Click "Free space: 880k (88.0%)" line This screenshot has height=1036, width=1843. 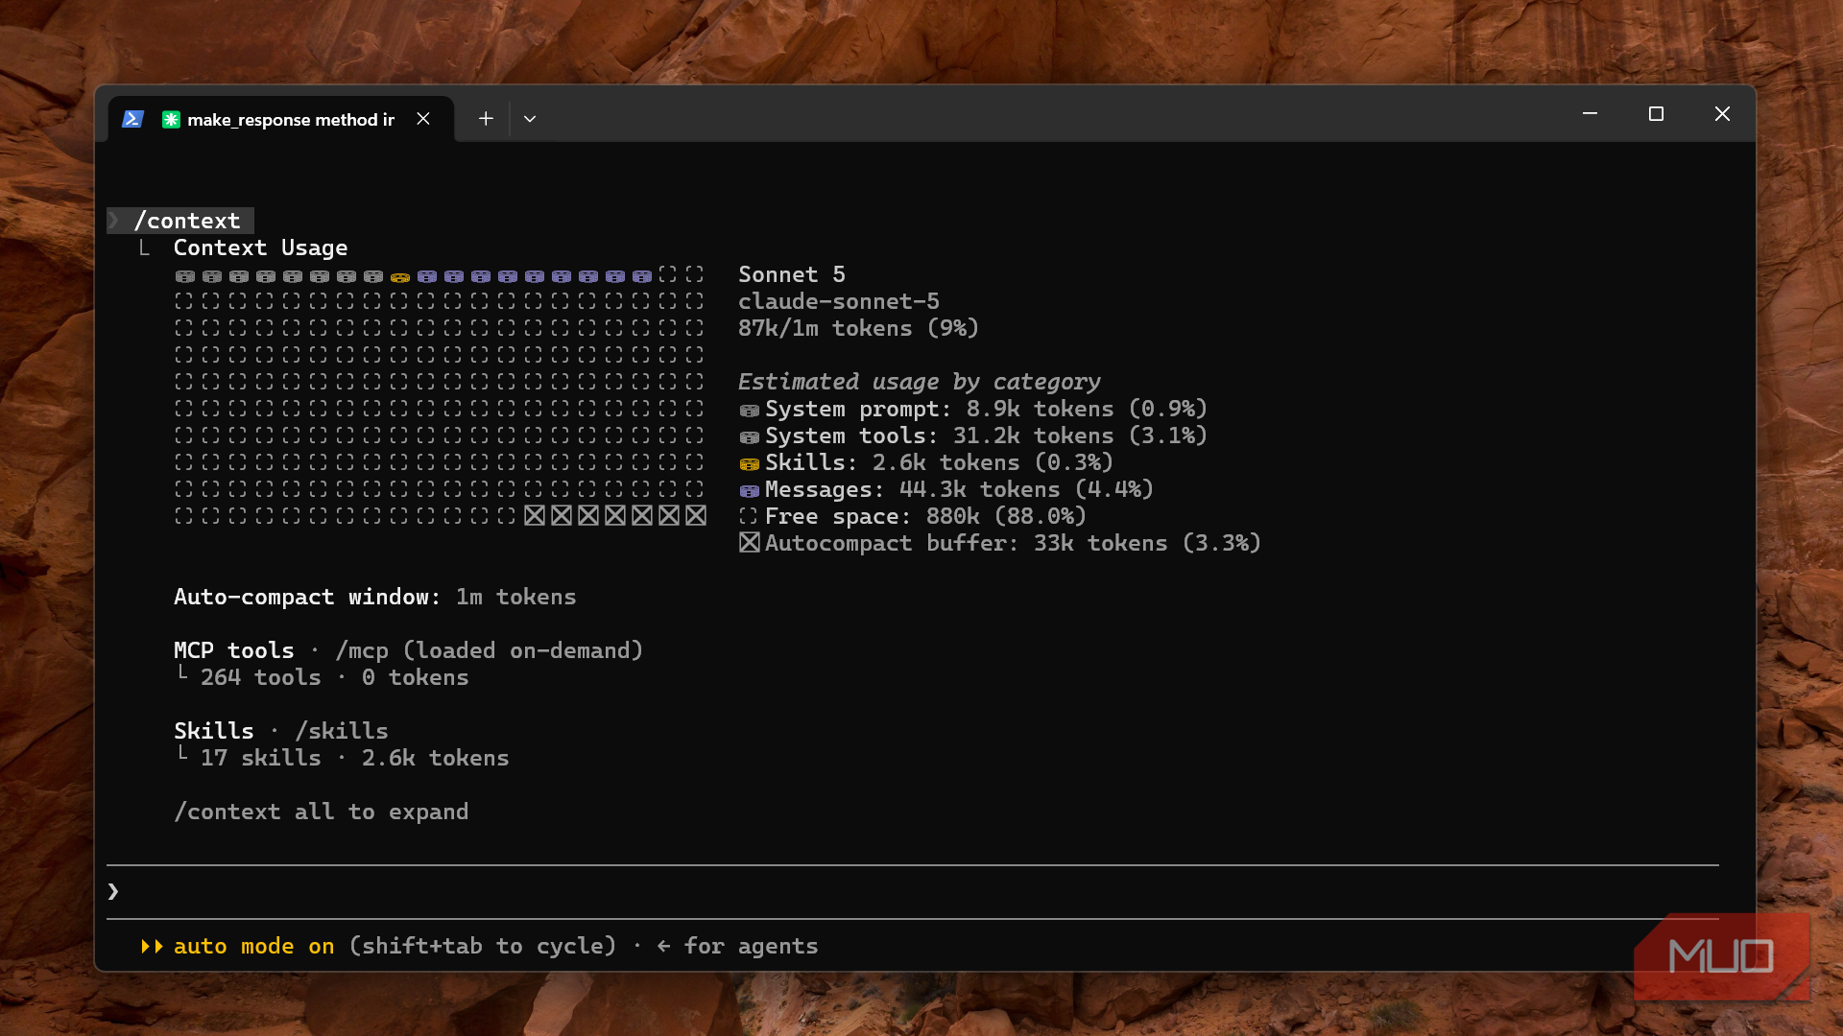click(x=925, y=516)
